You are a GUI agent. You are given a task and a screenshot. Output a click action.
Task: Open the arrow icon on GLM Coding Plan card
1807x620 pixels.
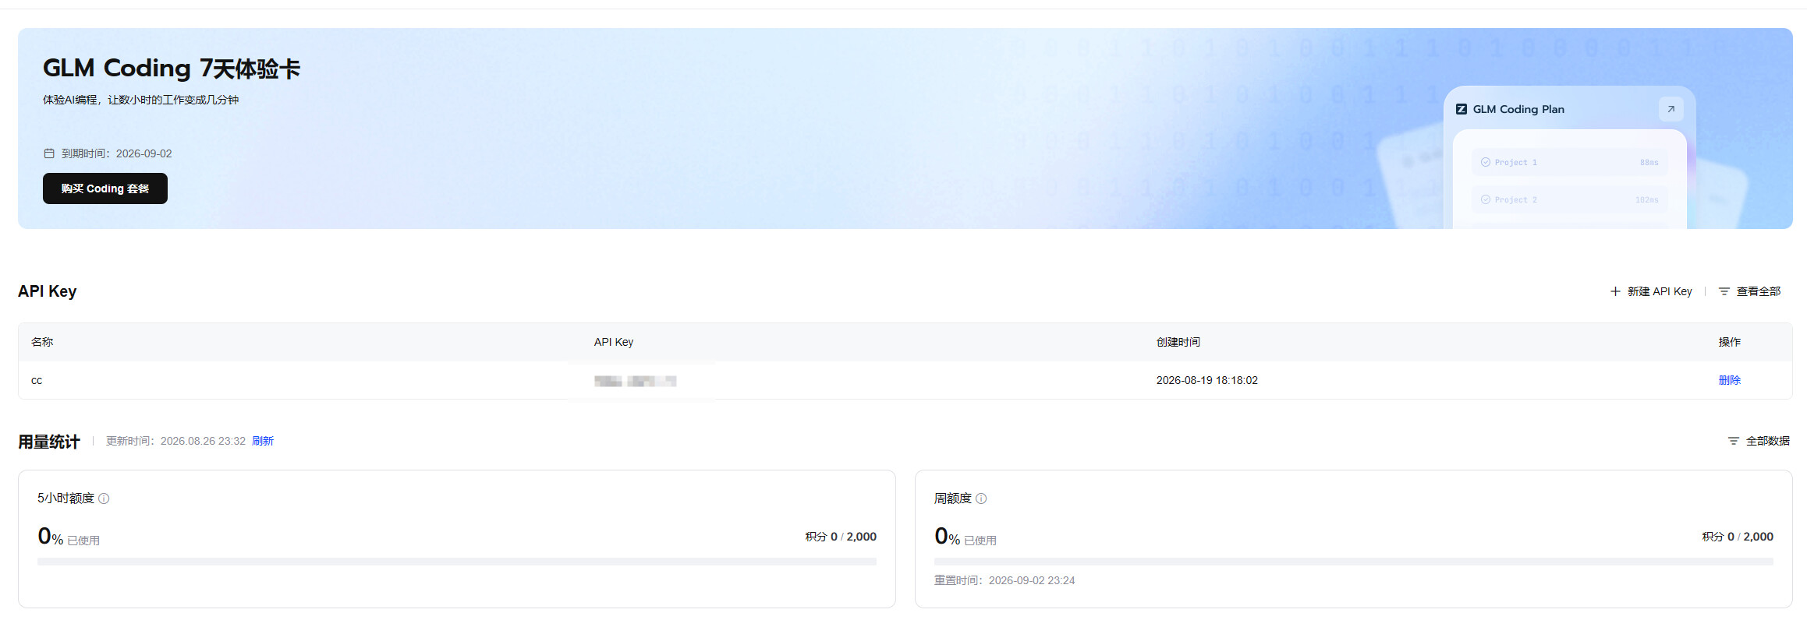(x=1671, y=109)
